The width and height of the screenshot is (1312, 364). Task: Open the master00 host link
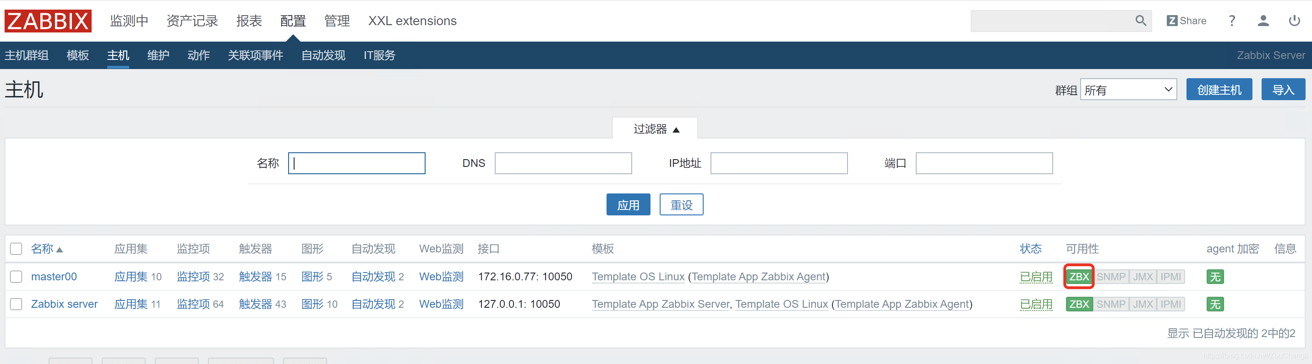(54, 277)
